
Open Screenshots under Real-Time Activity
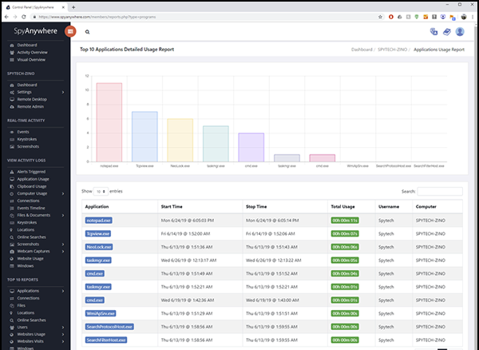[x=28, y=146]
